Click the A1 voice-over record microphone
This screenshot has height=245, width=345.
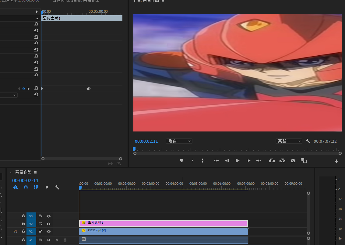pyautogui.click(x=65, y=240)
